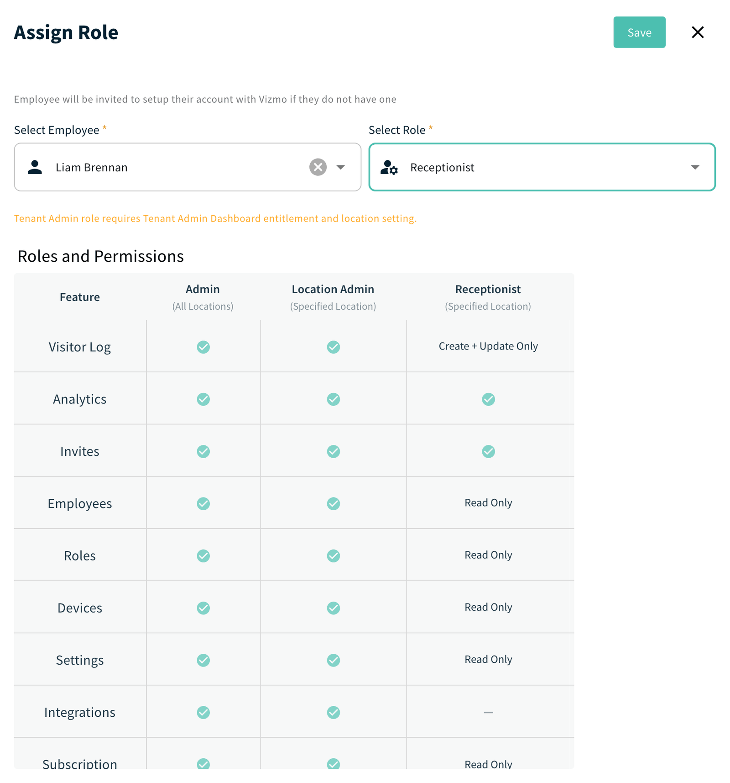
Task: Click Location Admin checkmark for Roles
Action: click(x=333, y=556)
